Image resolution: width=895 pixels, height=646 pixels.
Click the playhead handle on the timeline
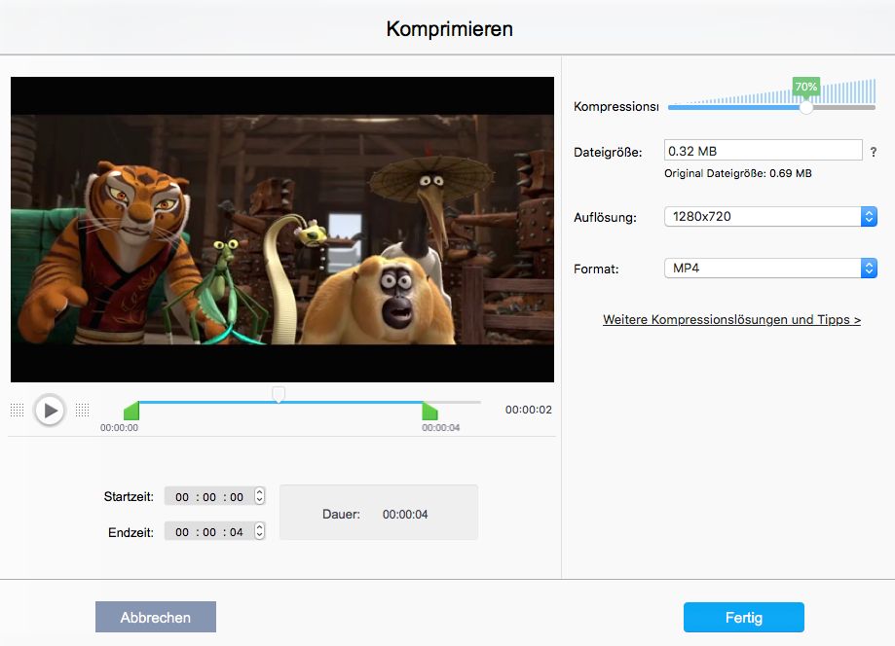(x=279, y=394)
